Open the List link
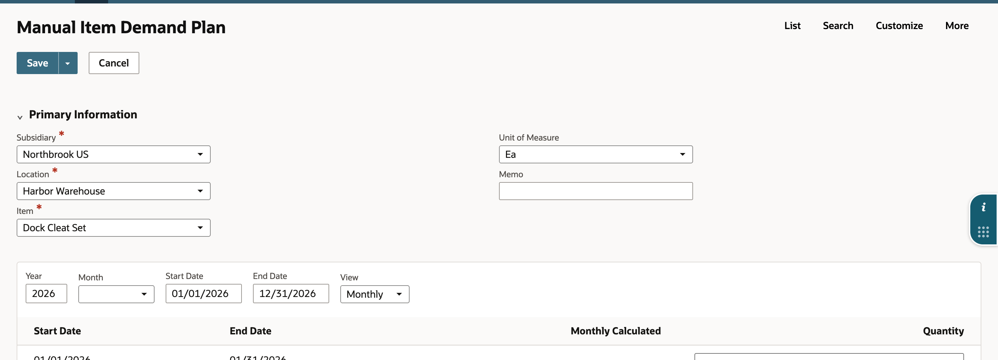 792,26
